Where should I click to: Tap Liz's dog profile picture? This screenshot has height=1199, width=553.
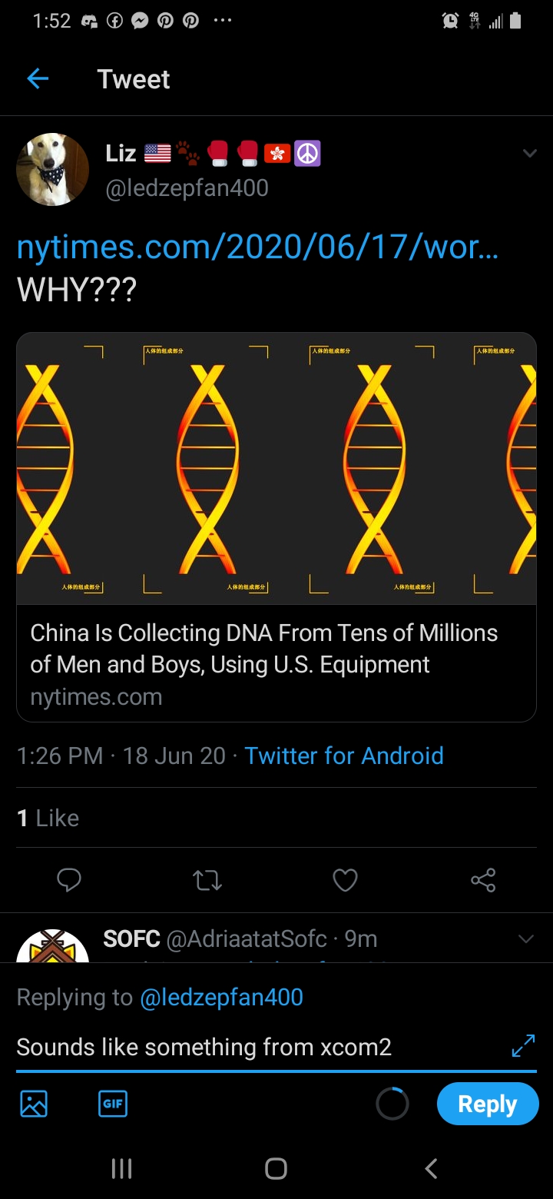[x=53, y=170]
